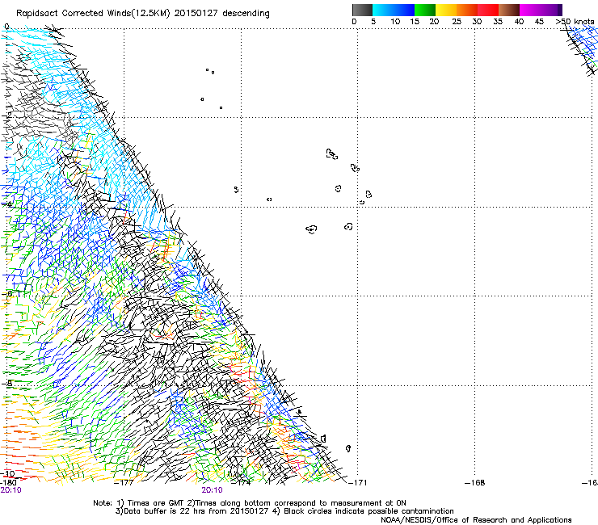Pick the magenta 40–45 knots legend segment

[x=530, y=10]
